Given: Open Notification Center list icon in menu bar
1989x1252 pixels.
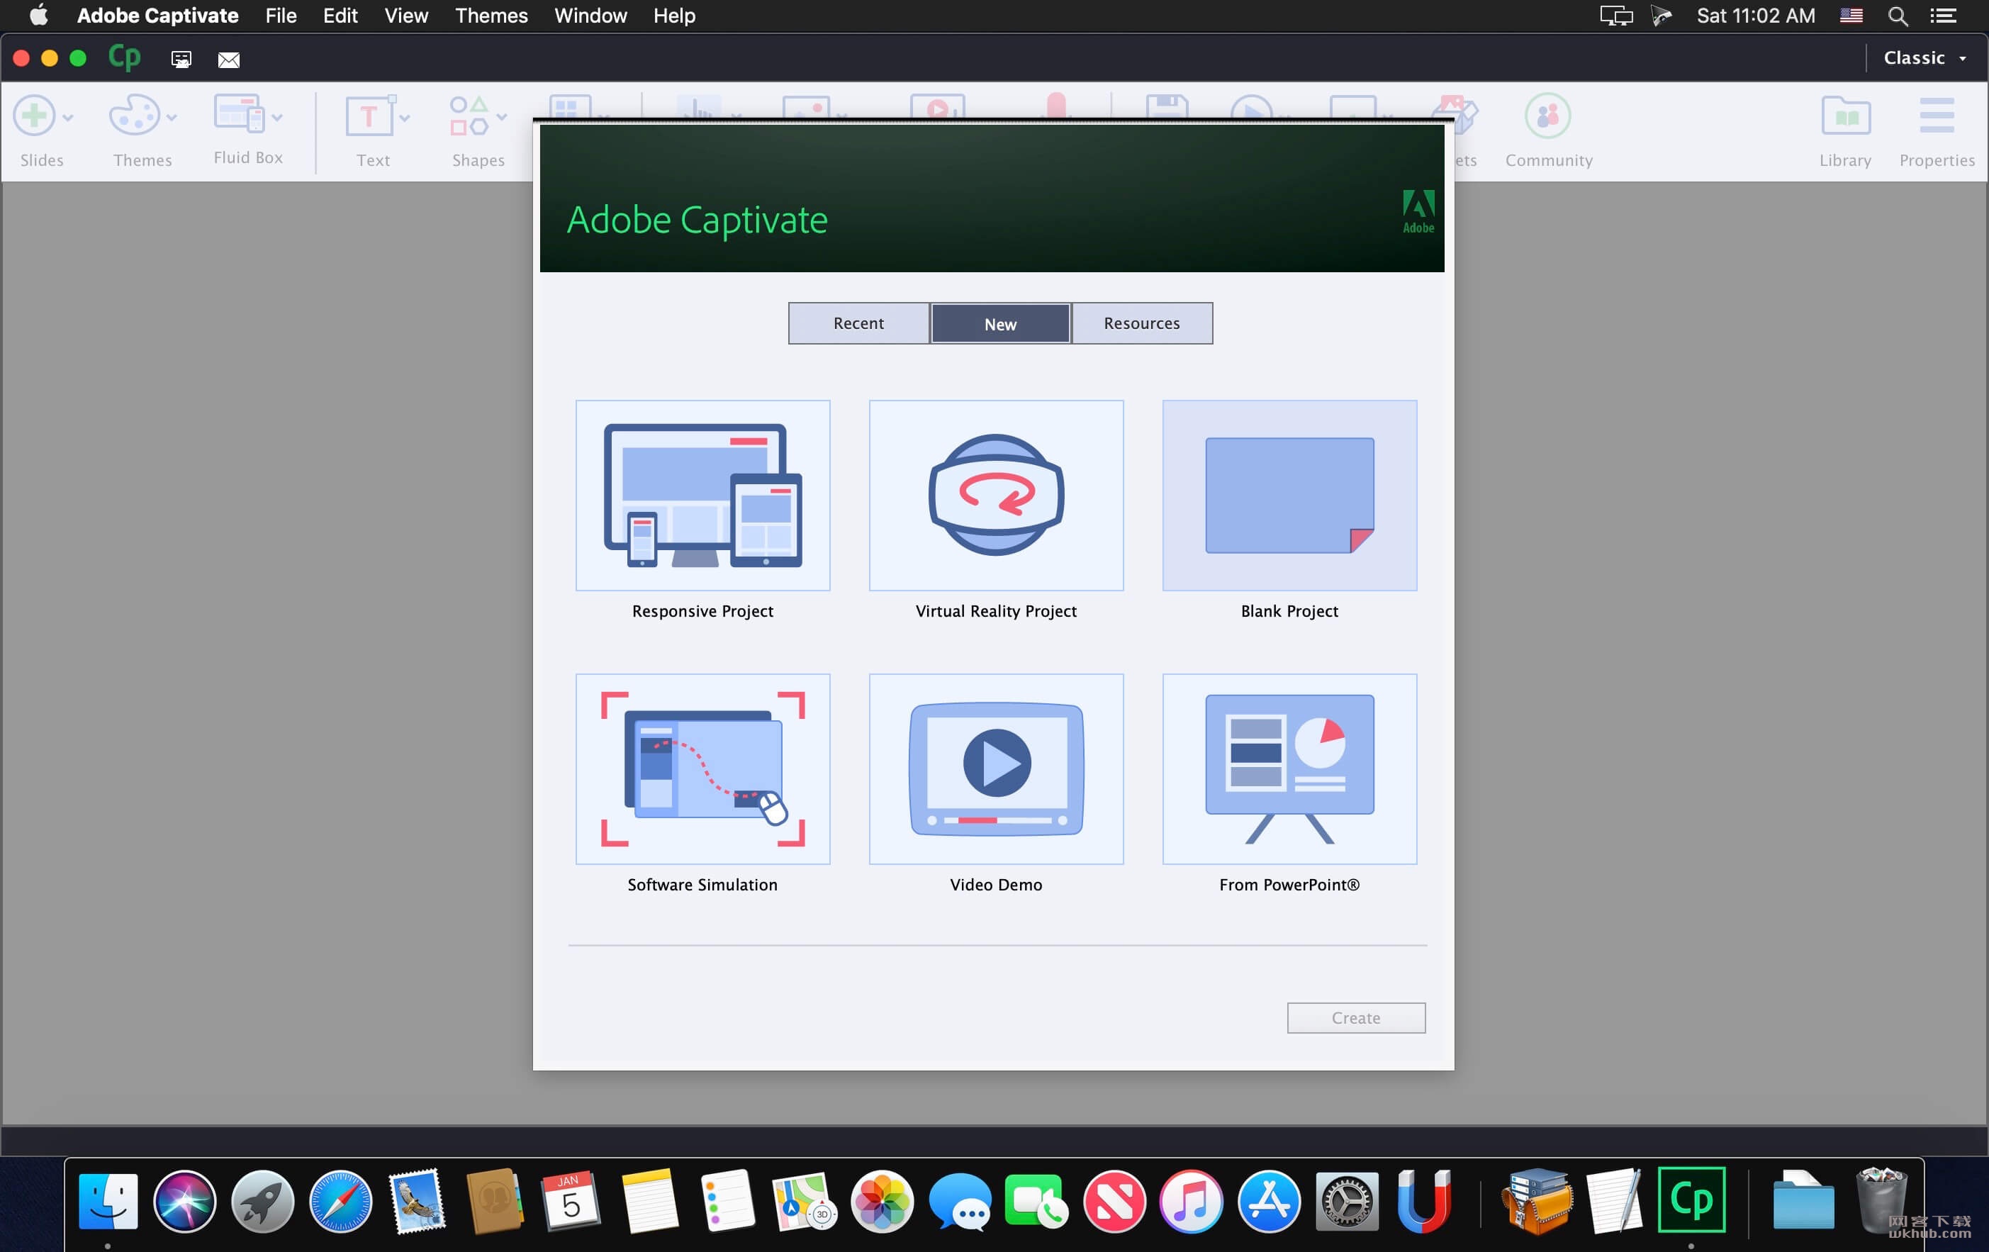Looking at the screenshot, I should pyautogui.click(x=1943, y=16).
